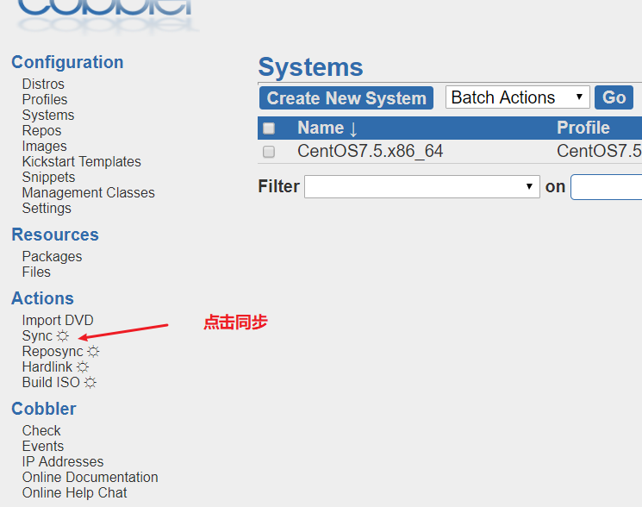The image size is (642, 507).
Task: Select Import DVD under Actions
Action: click(x=58, y=321)
